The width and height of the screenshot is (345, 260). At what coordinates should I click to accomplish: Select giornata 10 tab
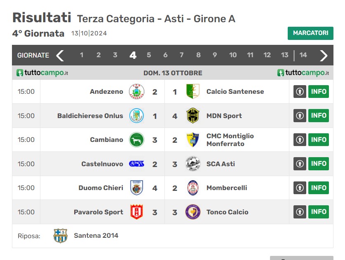coord(233,55)
